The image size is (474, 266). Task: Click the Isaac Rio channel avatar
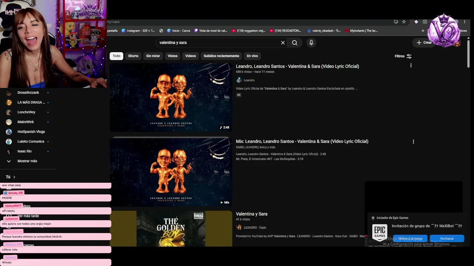(x=9, y=151)
